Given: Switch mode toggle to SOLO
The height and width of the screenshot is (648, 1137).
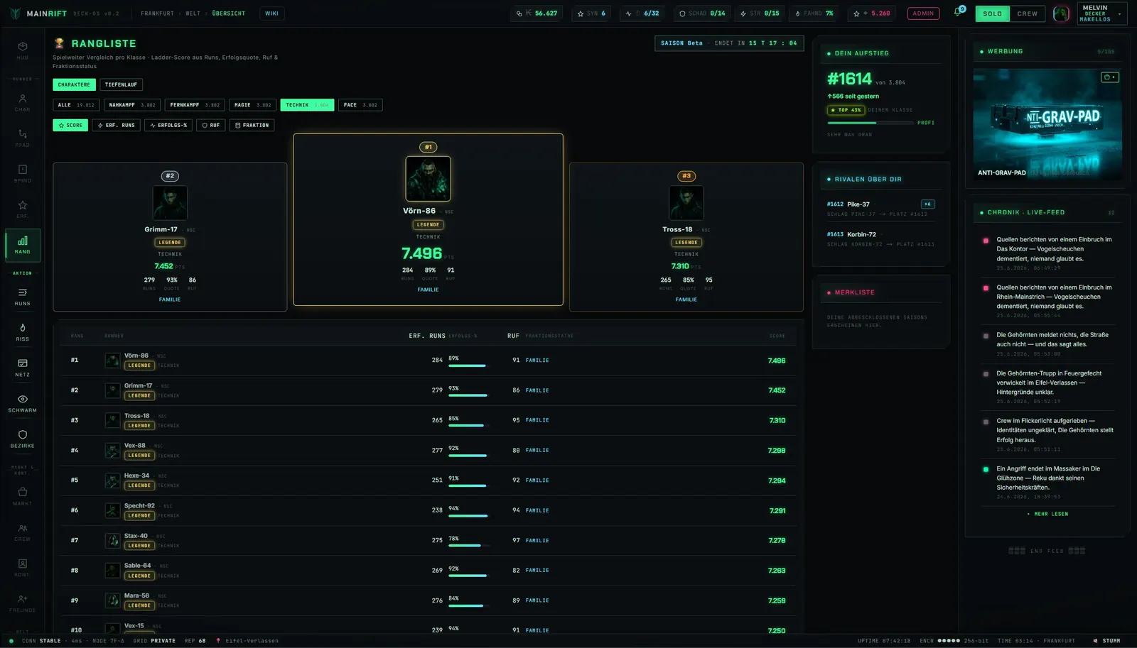Looking at the screenshot, I should [x=993, y=13].
